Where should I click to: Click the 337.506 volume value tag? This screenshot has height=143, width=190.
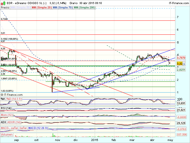coord(182,135)
